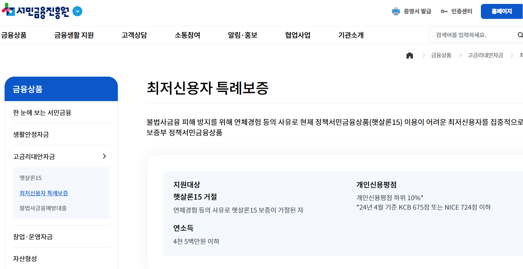Open the 증명서 발급 link
Screen dimensions: 523x269
point(417,11)
